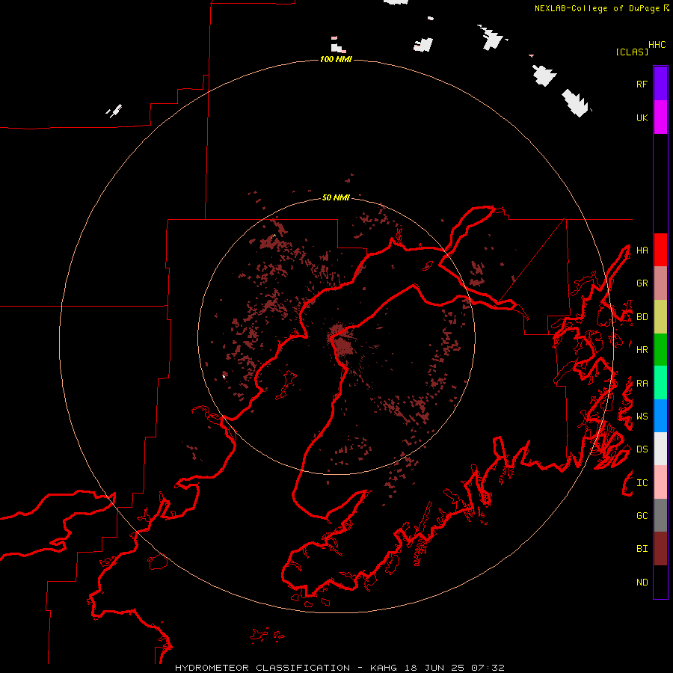Image resolution: width=673 pixels, height=673 pixels.
Task: Click the IC legend label
Action: click(642, 483)
